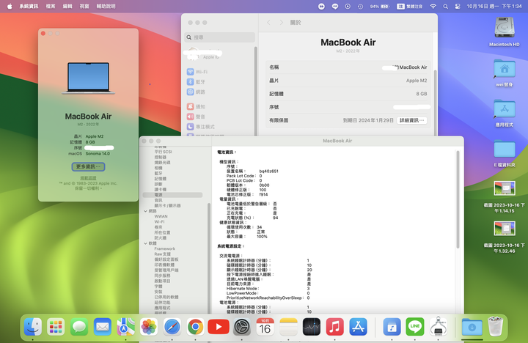Open Finder from the Dock
The image size is (528, 343).
32,327
